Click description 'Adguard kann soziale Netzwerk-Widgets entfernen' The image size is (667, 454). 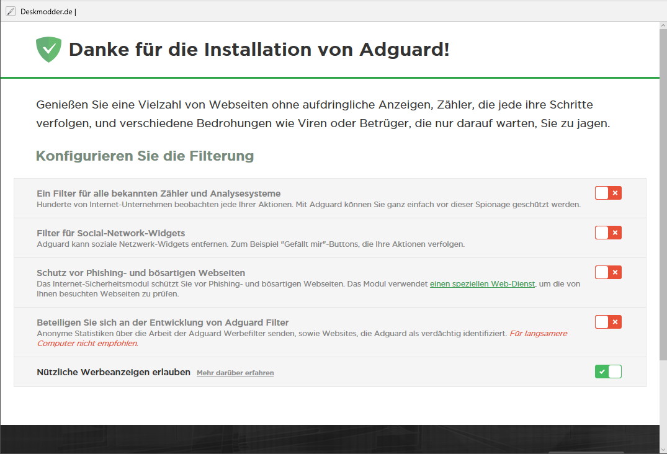pos(251,244)
